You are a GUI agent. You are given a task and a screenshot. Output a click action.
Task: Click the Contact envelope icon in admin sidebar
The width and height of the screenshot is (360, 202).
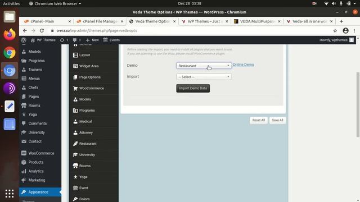[24, 141]
